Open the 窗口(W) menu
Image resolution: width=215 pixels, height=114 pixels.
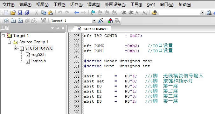point(167,5)
